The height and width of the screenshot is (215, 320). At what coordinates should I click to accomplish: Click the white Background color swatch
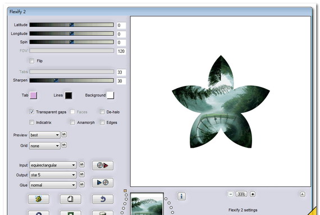pos(110,95)
